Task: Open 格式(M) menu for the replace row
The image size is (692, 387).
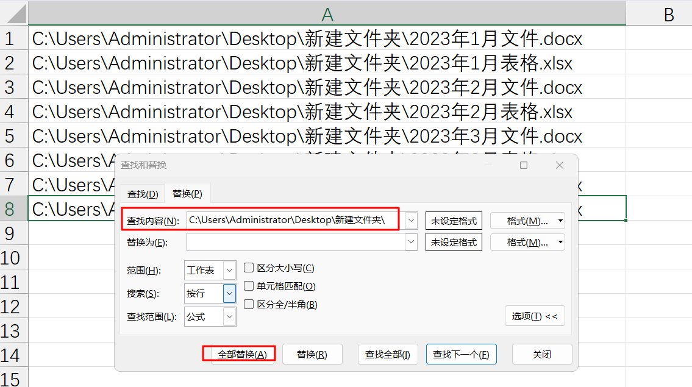Action: (527, 242)
